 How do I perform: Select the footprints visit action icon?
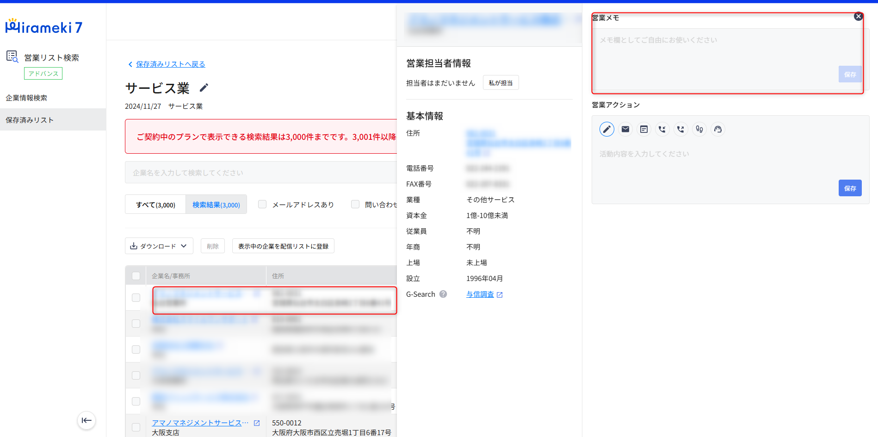[x=699, y=129]
